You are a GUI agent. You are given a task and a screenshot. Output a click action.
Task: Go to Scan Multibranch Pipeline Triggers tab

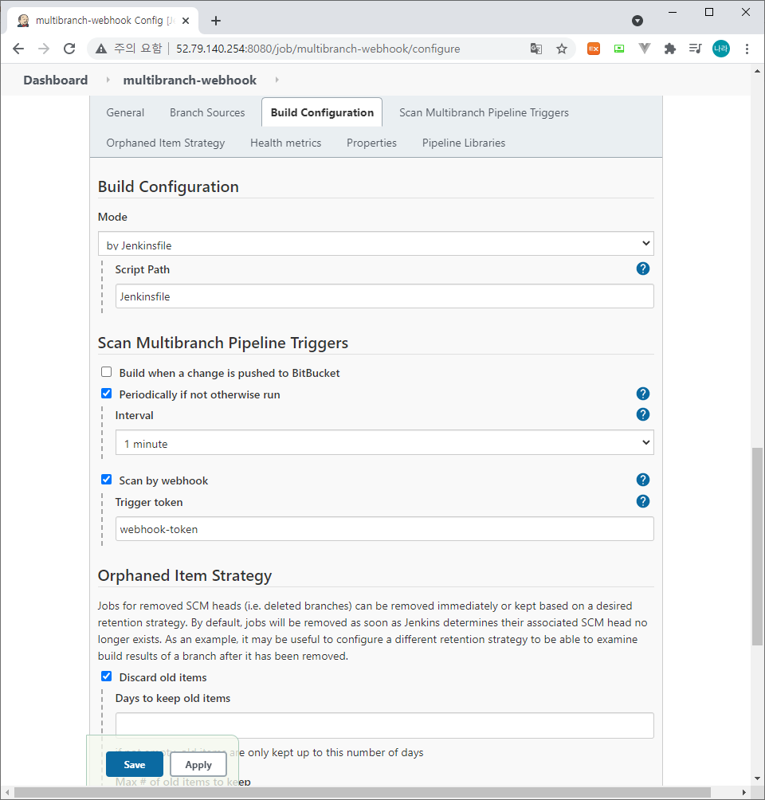coord(484,113)
